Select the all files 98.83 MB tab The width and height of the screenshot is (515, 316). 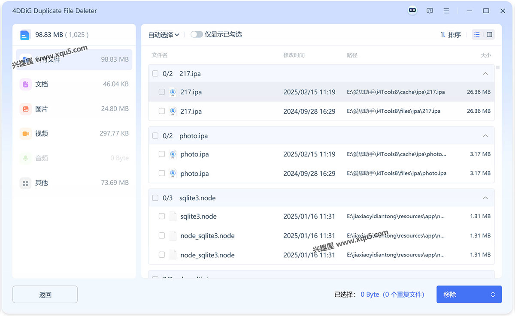(x=74, y=60)
